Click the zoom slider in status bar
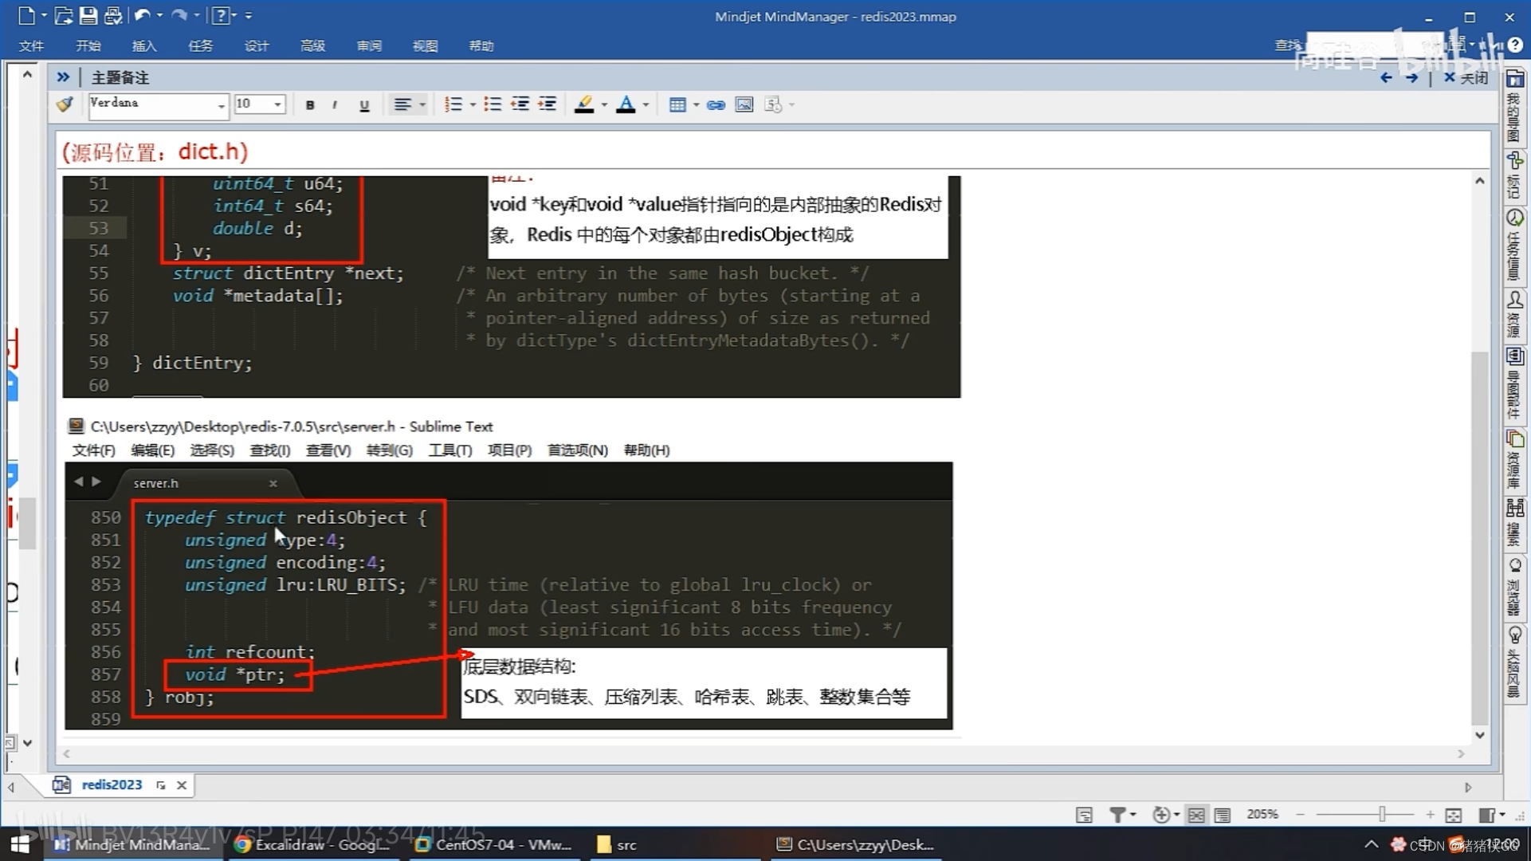Image resolution: width=1531 pixels, height=861 pixels. click(1382, 814)
